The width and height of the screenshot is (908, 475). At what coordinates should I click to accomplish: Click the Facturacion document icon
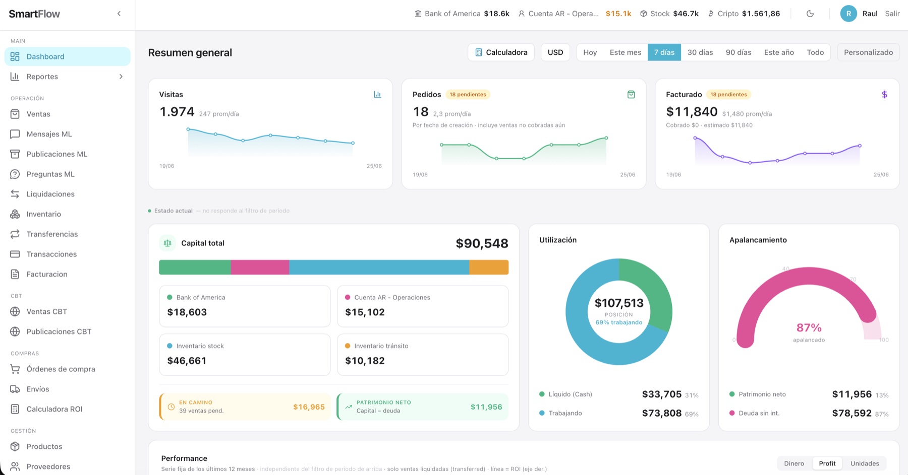click(x=15, y=274)
